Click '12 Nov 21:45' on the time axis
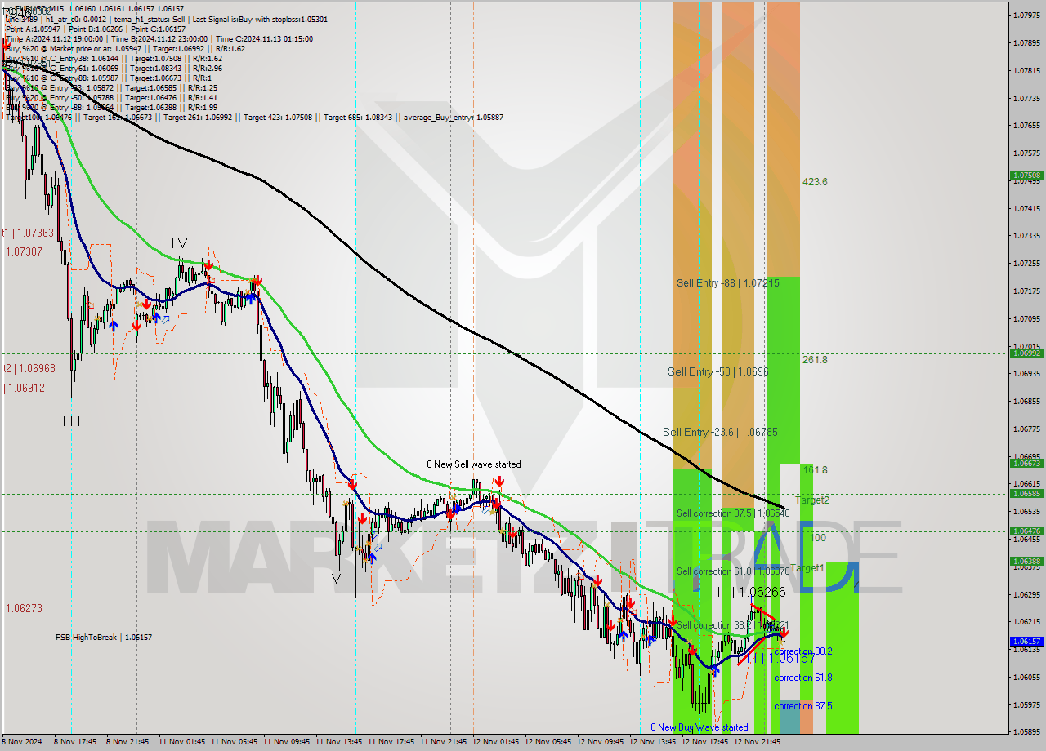 [x=757, y=742]
